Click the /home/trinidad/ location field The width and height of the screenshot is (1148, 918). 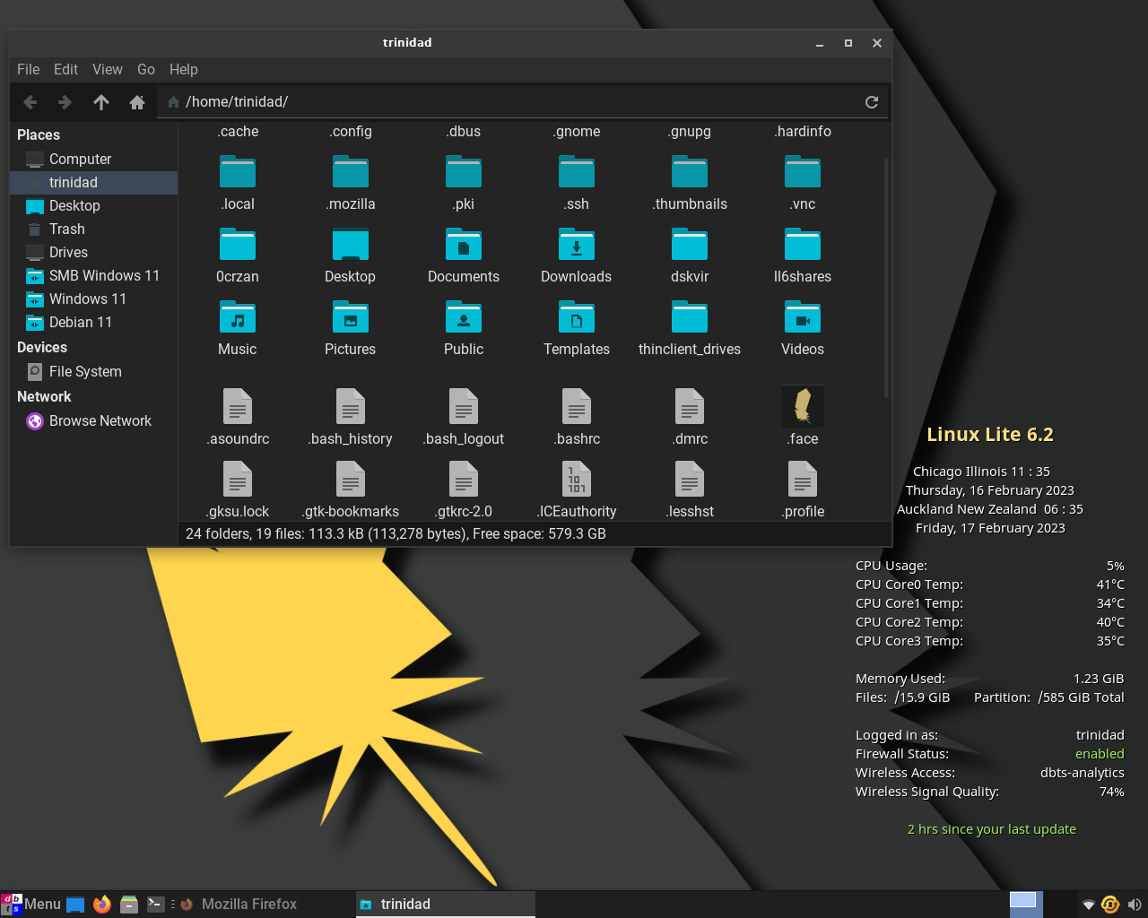point(523,102)
